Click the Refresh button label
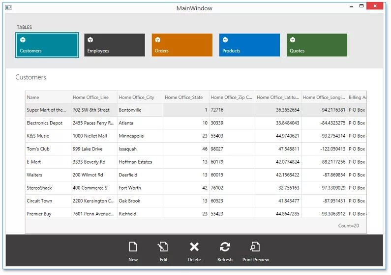This screenshot has width=391, height=275. (225, 260)
